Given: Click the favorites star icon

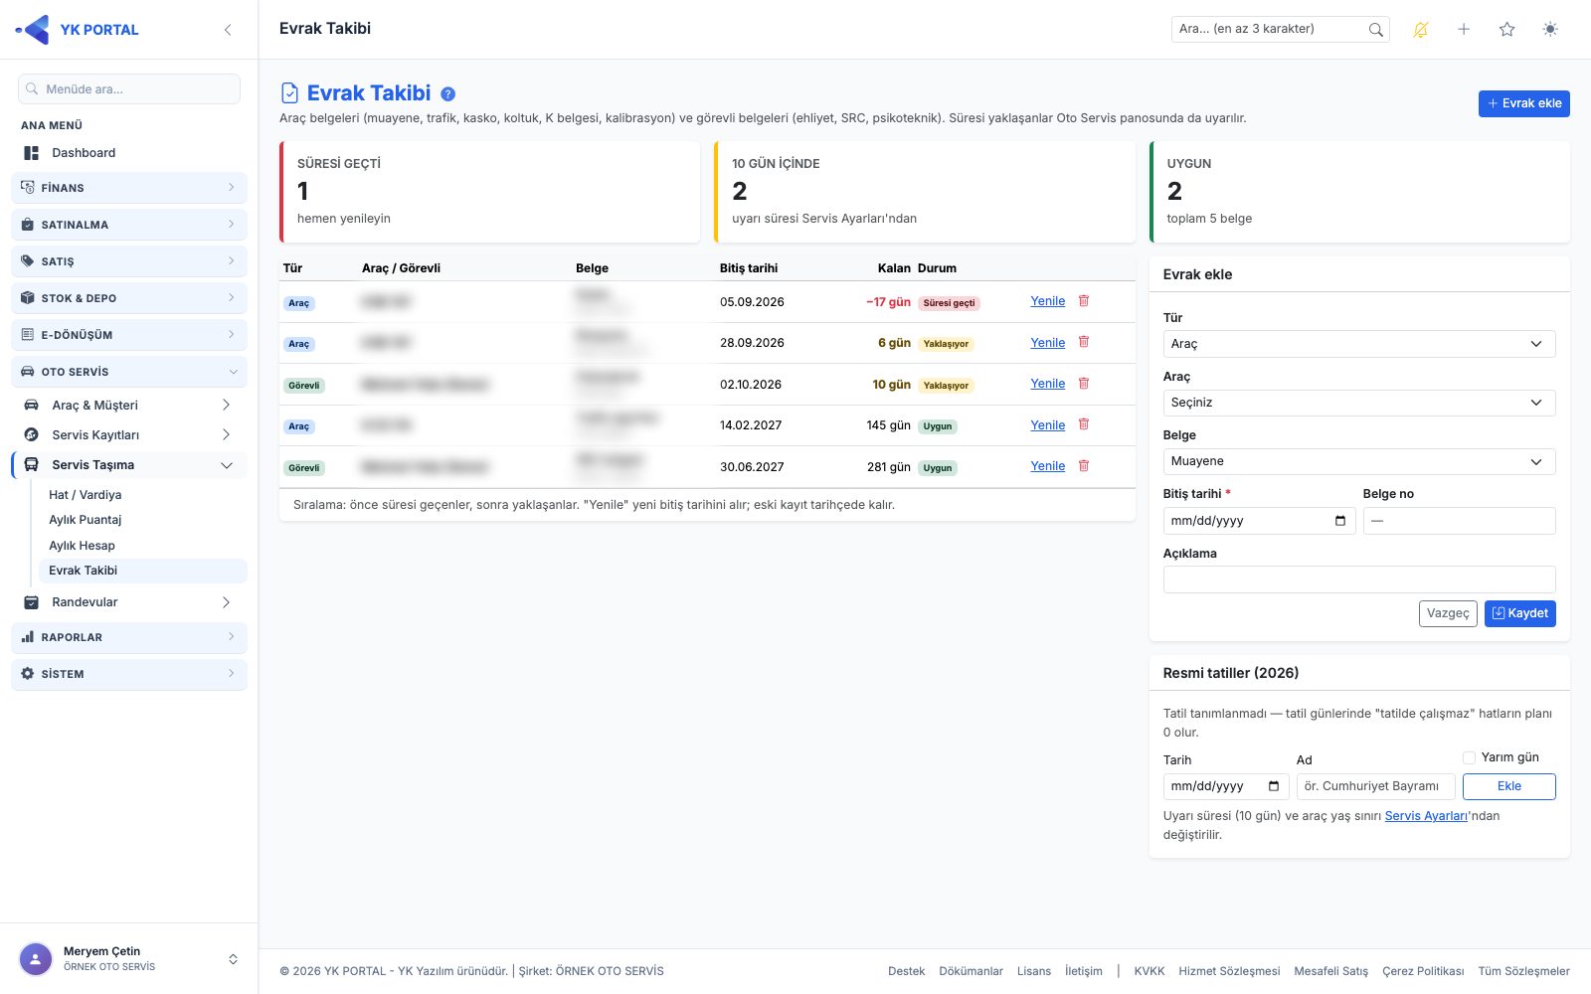Looking at the screenshot, I should pyautogui.click(x=1506, y=30).
